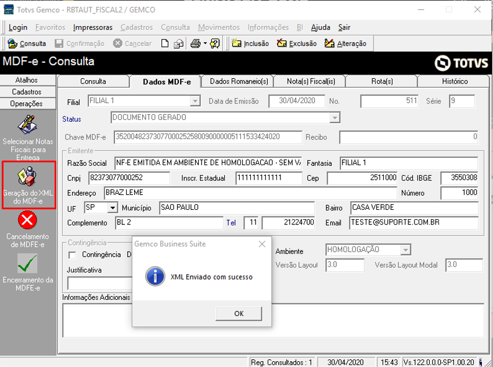Click the Inclusão toolbar button
This screenshot has width=493, height=367.
pos(250,43)
